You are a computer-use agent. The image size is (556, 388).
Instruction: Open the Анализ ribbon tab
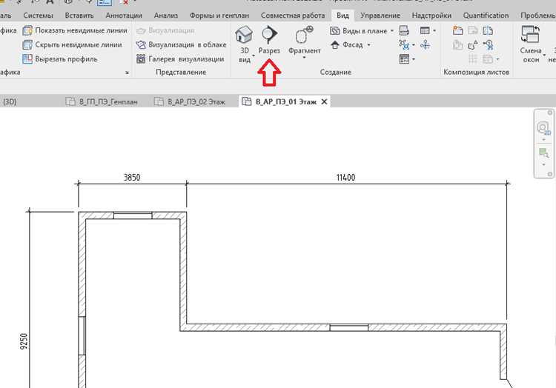166,16
